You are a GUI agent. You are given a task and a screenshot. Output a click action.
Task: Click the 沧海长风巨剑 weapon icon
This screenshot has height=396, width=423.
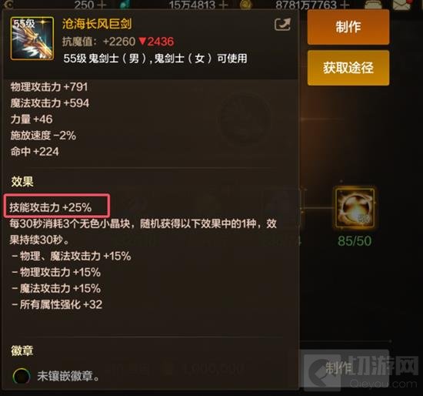(x=32, y=39)
